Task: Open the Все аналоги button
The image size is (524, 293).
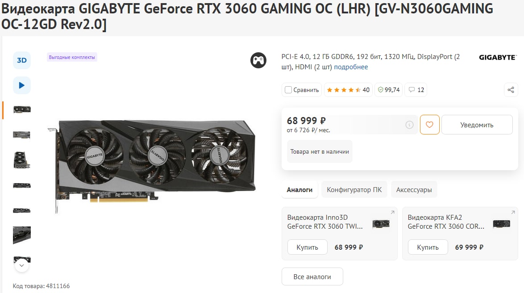Action: coord(312,276)
